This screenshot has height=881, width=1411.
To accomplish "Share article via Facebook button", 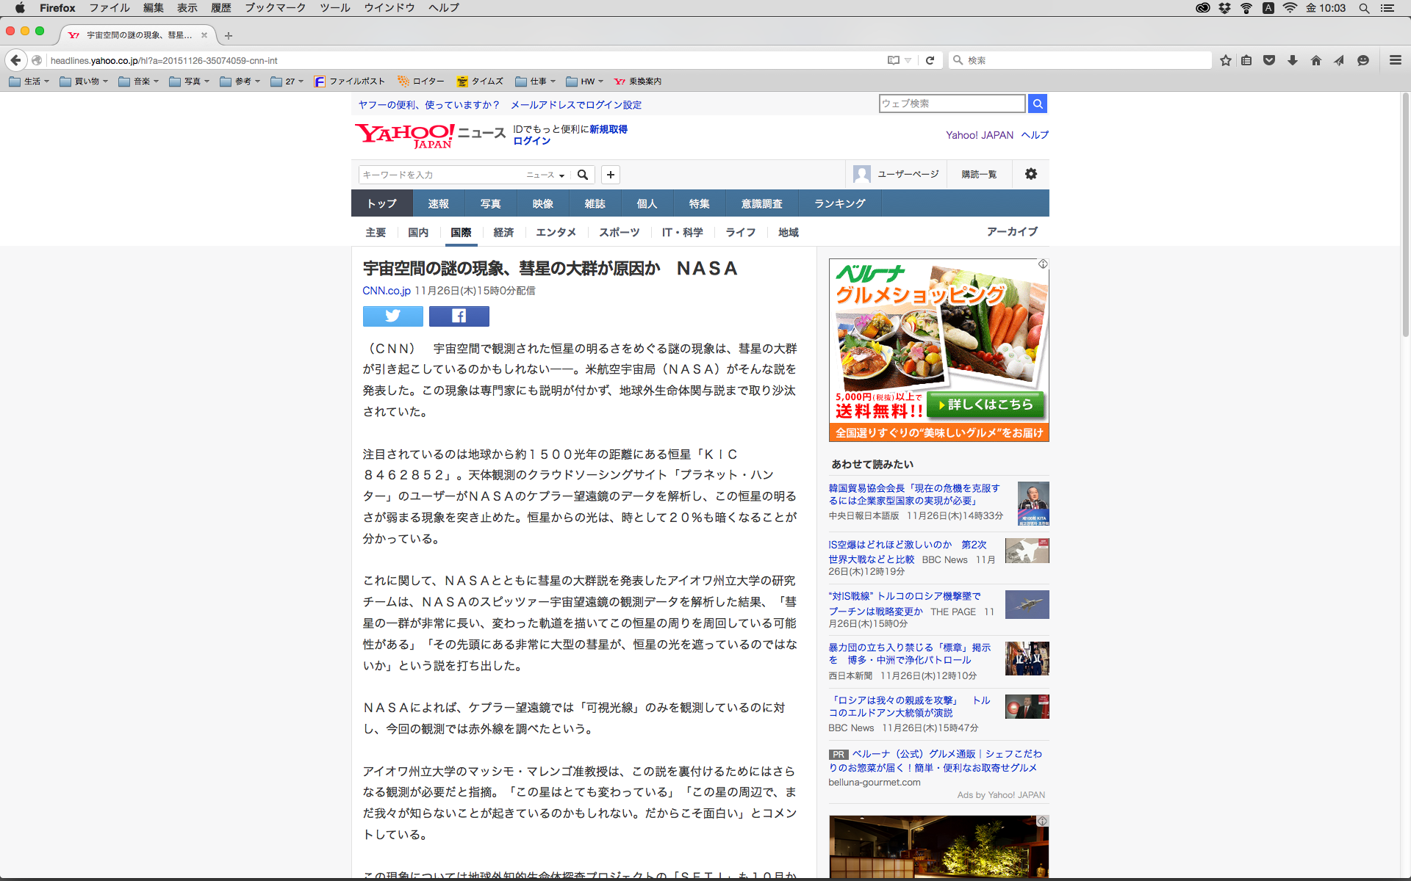I will pos(459,316).
